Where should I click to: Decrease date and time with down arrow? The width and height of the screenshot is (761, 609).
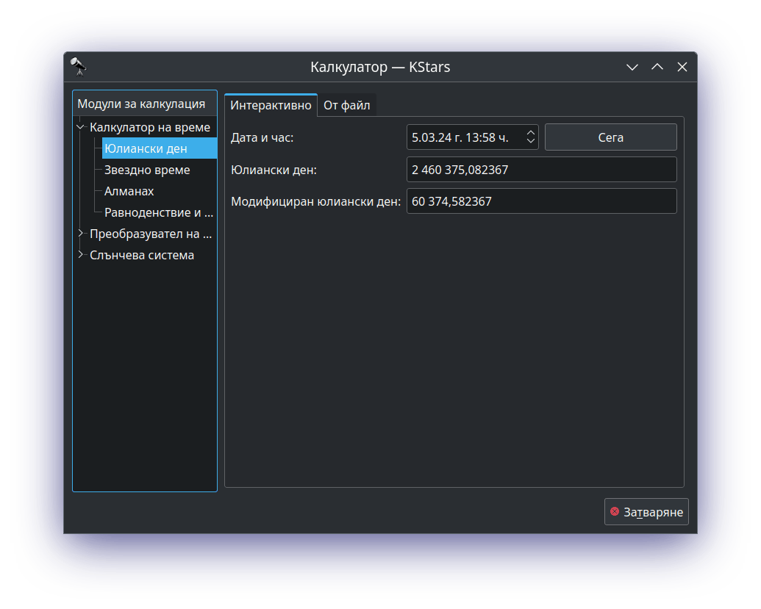530,141
